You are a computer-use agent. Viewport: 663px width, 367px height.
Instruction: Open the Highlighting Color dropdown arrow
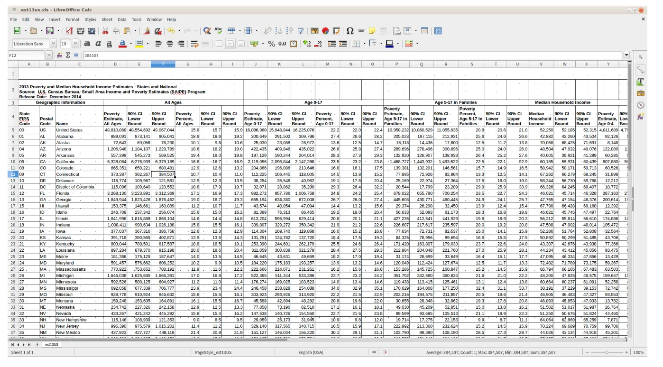147,44
